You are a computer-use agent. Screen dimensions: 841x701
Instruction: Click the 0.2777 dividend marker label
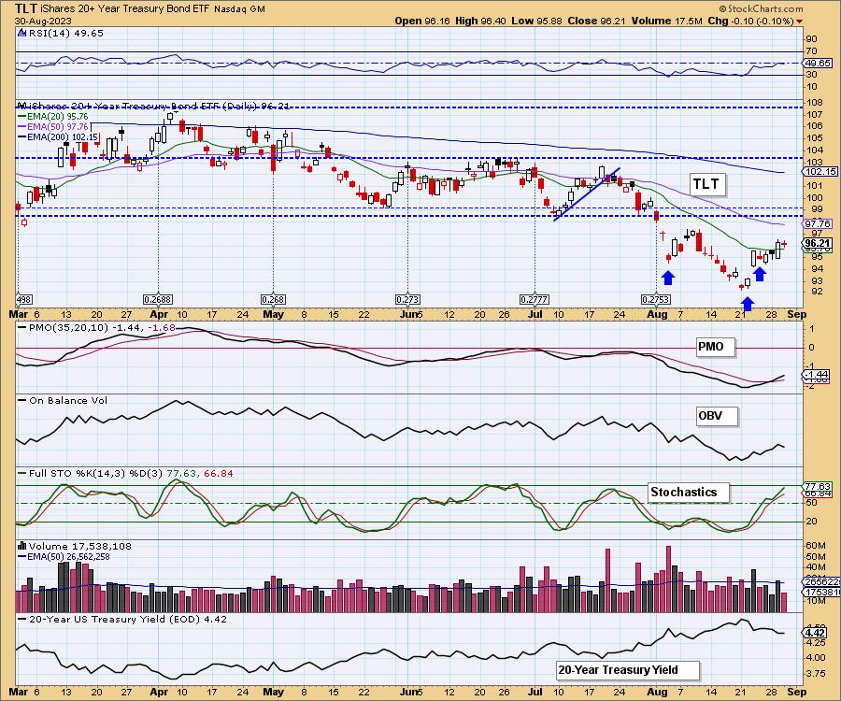(535, 299)
